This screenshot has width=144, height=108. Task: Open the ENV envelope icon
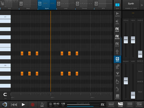117,82
